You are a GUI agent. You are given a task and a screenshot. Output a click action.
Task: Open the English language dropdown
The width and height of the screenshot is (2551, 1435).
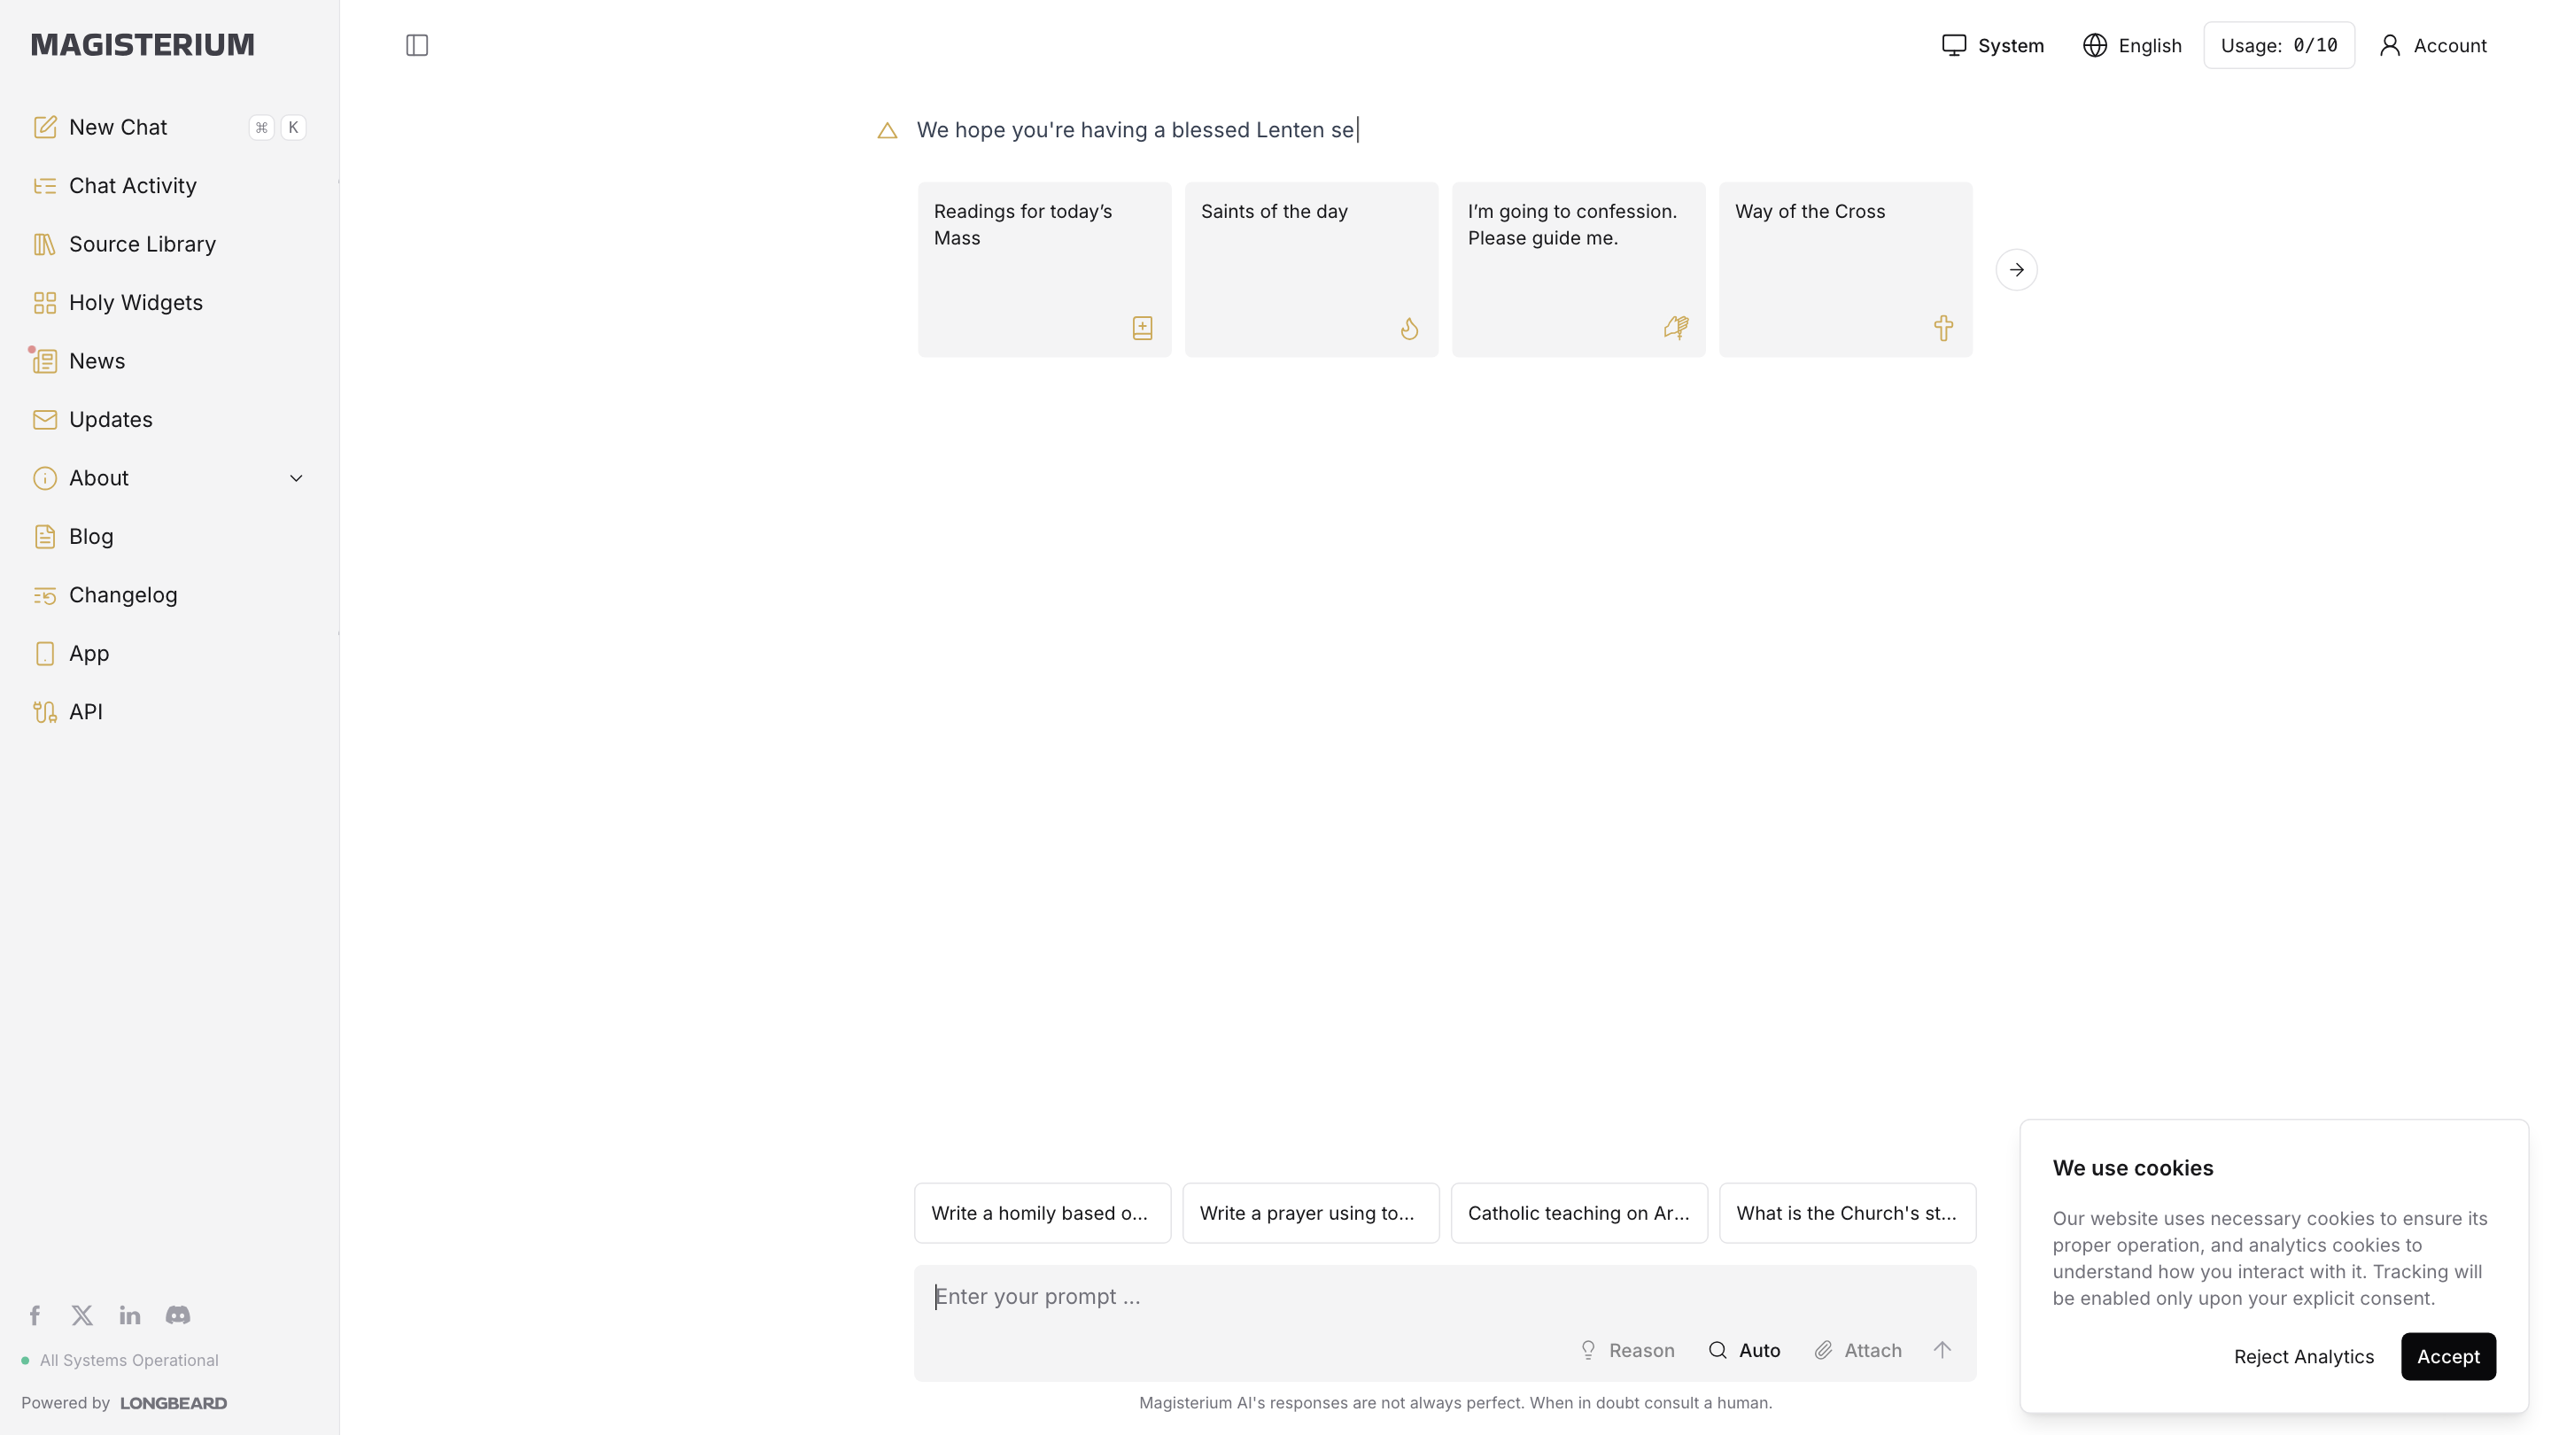tap(2132, 45)
